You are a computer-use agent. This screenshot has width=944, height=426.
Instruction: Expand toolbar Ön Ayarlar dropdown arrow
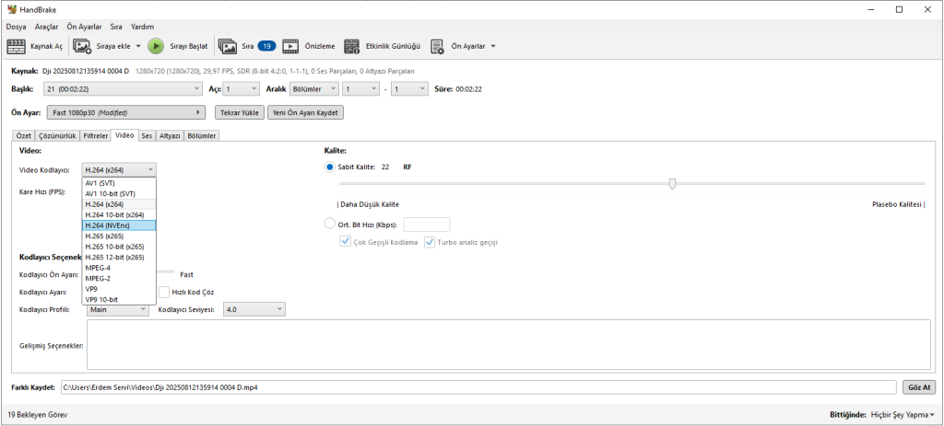point(493,46)
